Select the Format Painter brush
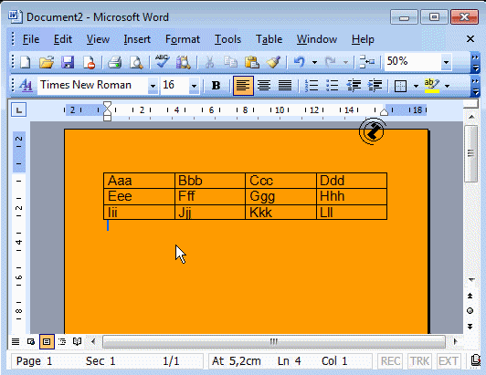486x375 pixels. 273,62
